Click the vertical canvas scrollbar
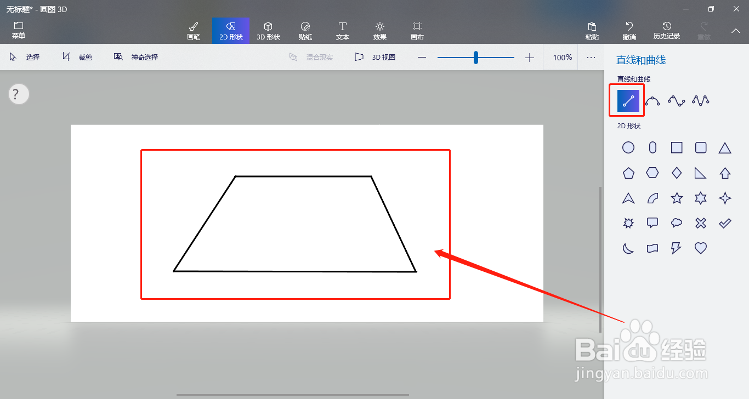Viewport: 749px width, 399px height. (x=600, y=259)
